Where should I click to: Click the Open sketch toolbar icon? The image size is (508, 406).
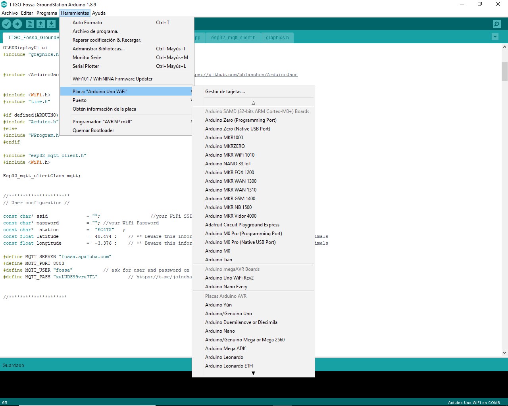tap(40, 24)
